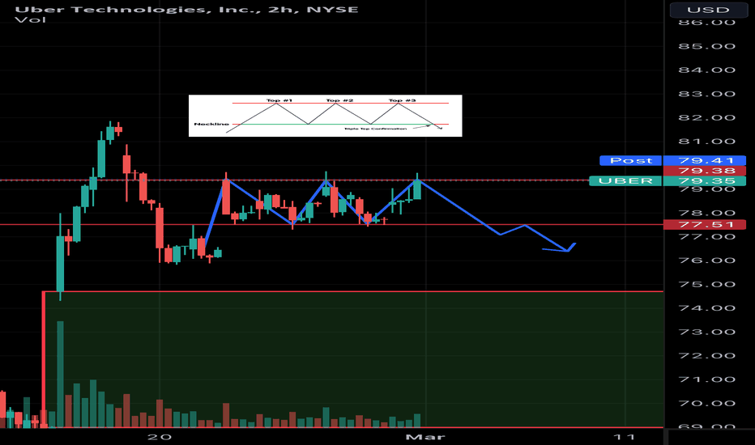Viewport: 755px width, 445px height.
Task: Click the Uber Technologies chart title
Action: (186, 9)
